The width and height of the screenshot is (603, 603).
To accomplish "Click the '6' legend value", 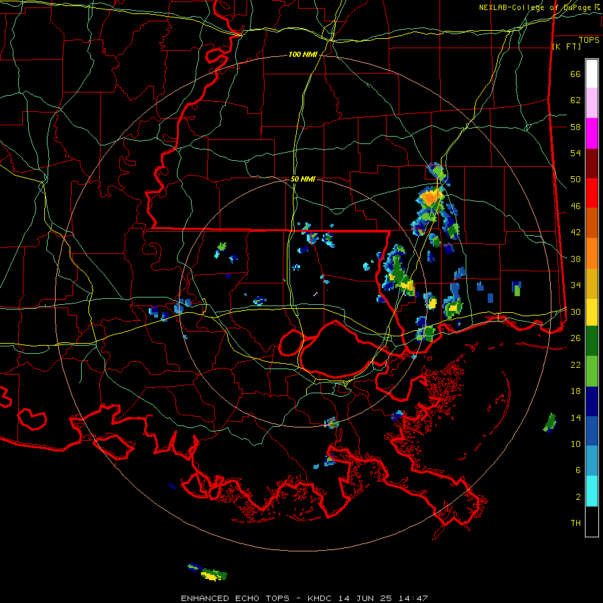I will point(578,470).
